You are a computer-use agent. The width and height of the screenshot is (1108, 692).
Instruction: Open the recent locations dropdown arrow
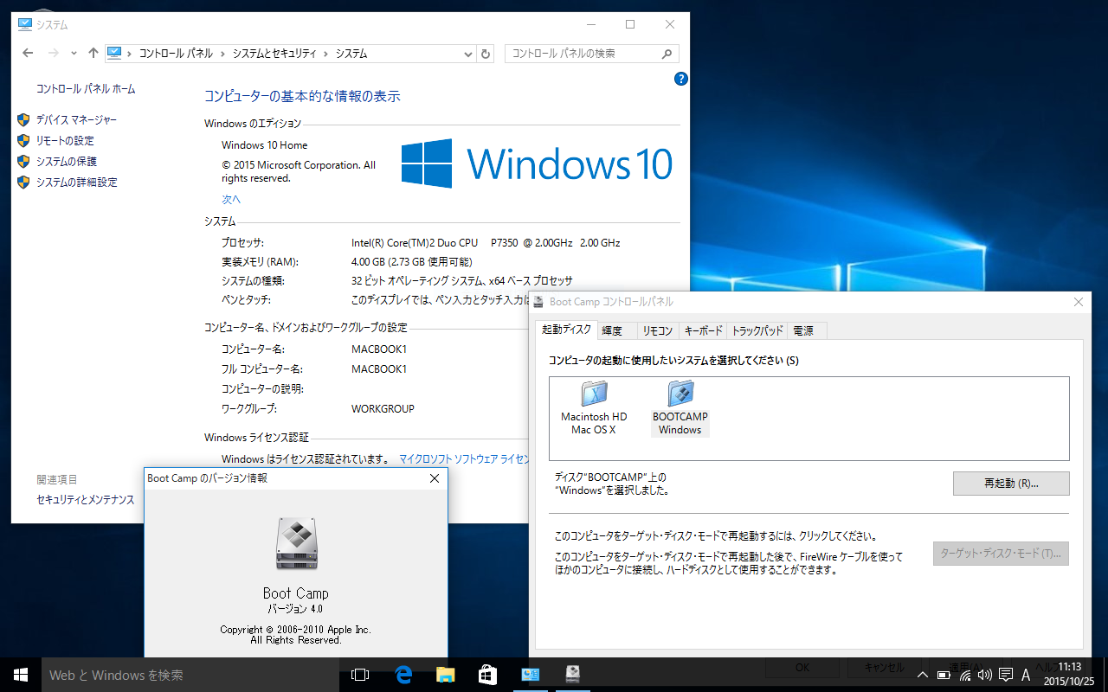(74, 54)
